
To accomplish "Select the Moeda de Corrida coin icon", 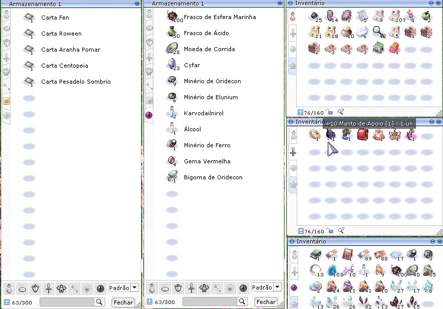I will pos(172,48).
